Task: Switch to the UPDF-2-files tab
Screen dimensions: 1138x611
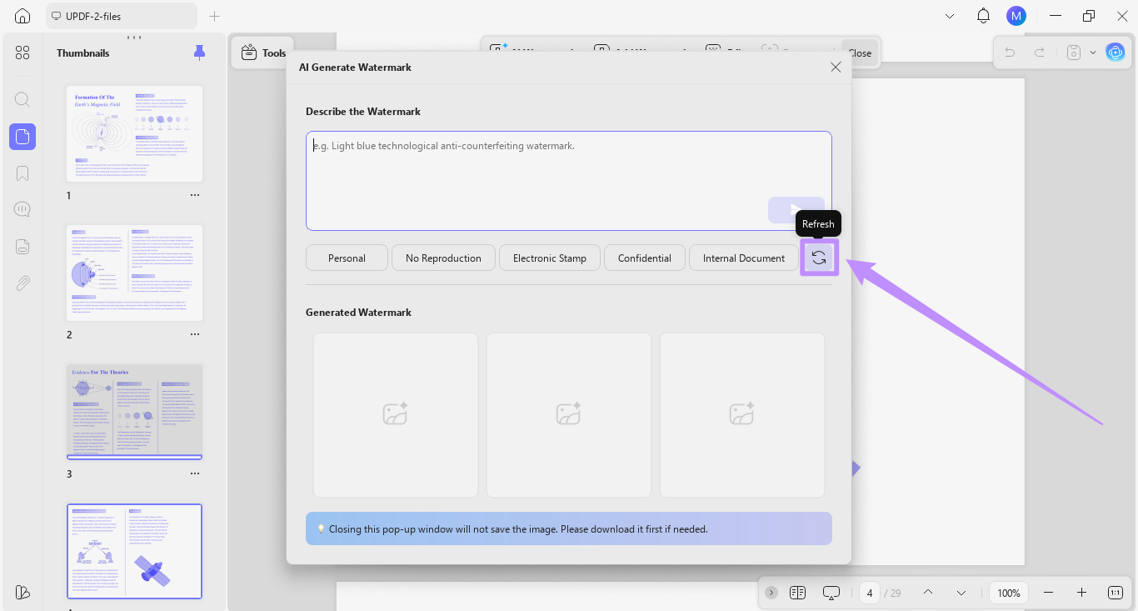Action: click(x=121, y=16)
